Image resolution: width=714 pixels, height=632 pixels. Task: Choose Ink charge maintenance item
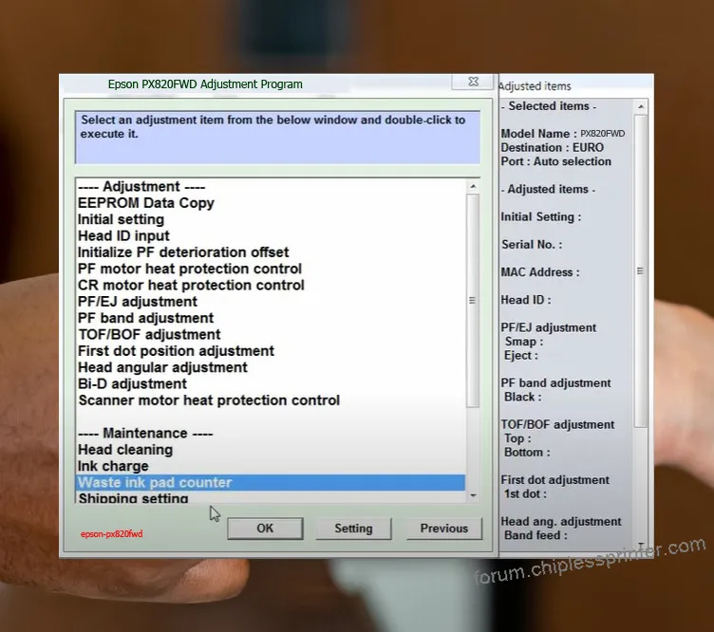(x=113, y=466)
